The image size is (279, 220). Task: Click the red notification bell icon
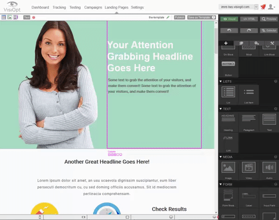pos(263,7)
